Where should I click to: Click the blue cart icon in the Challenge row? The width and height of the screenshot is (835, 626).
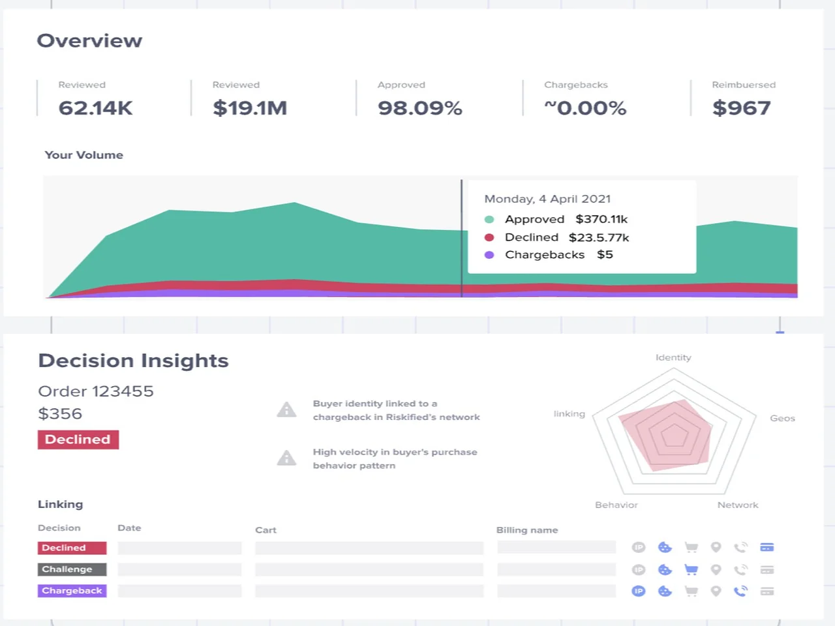pyautogui.click(x=691, y=570)
